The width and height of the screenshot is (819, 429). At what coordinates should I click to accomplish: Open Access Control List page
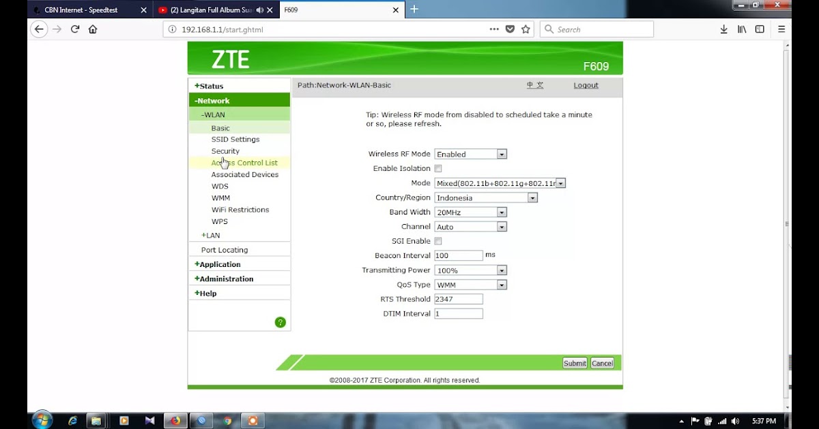[244, 163]
